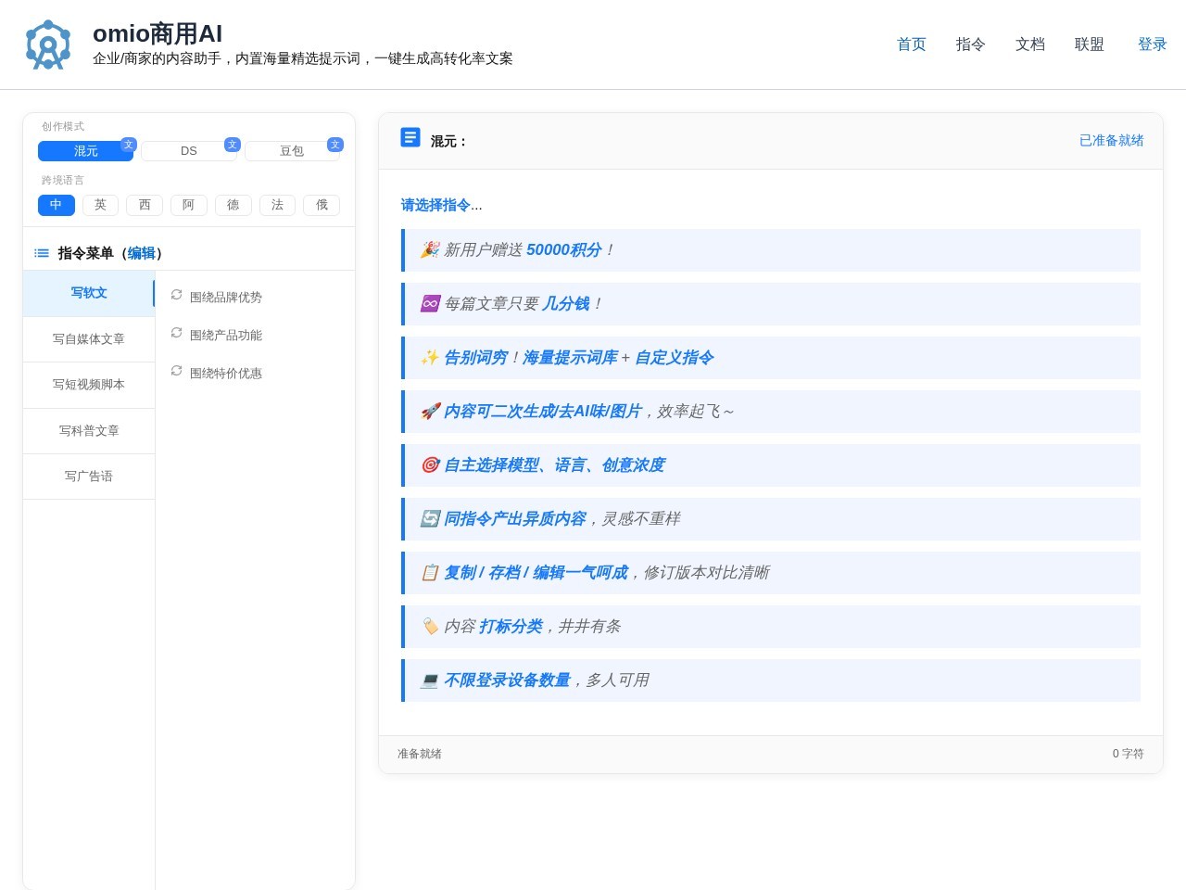Switch to the 写软文 category tab
The image size is (1186, 890).
[x=89, y=293]
